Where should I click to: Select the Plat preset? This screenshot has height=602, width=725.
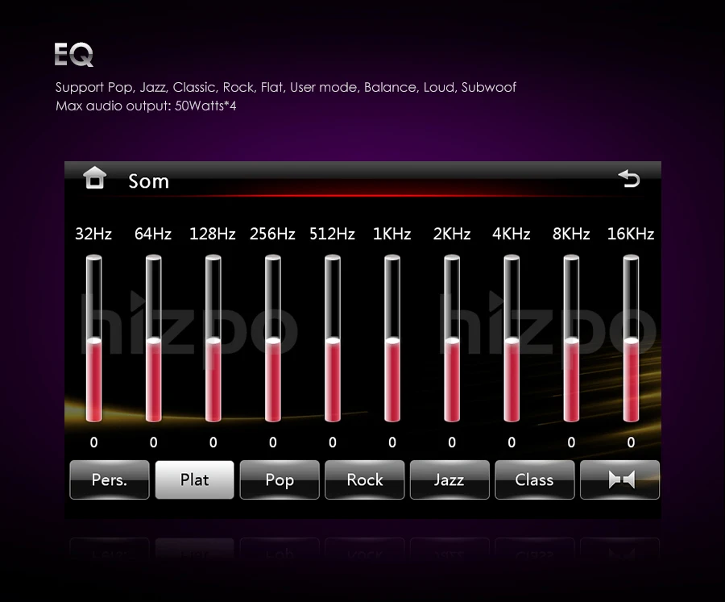(195, 480)
